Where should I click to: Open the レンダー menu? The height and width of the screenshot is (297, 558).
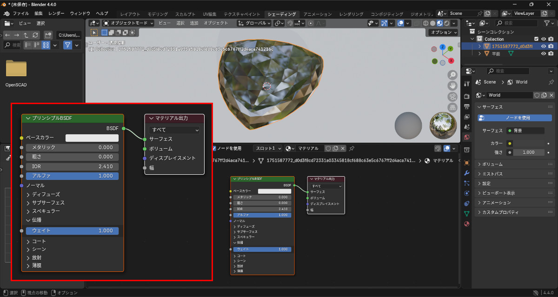(x=56, y=13)
